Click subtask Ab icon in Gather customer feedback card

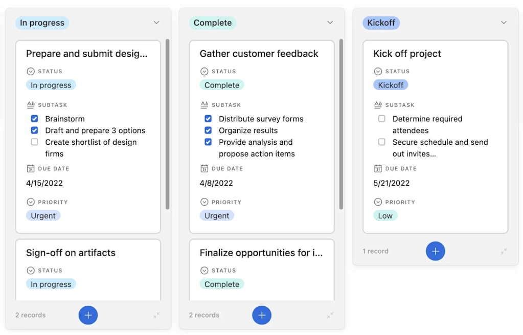pos(204,105)
